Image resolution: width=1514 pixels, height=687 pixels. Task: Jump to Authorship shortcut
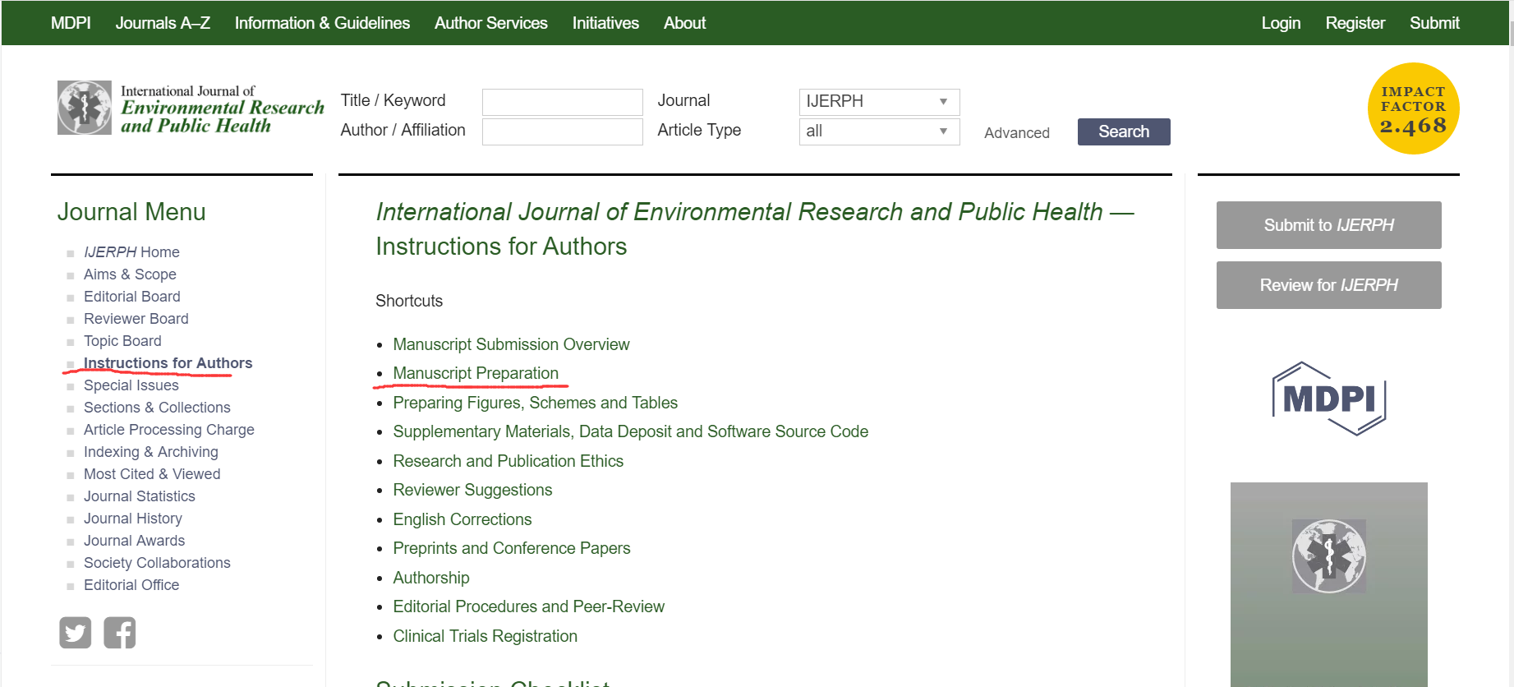tap(430, 578)
